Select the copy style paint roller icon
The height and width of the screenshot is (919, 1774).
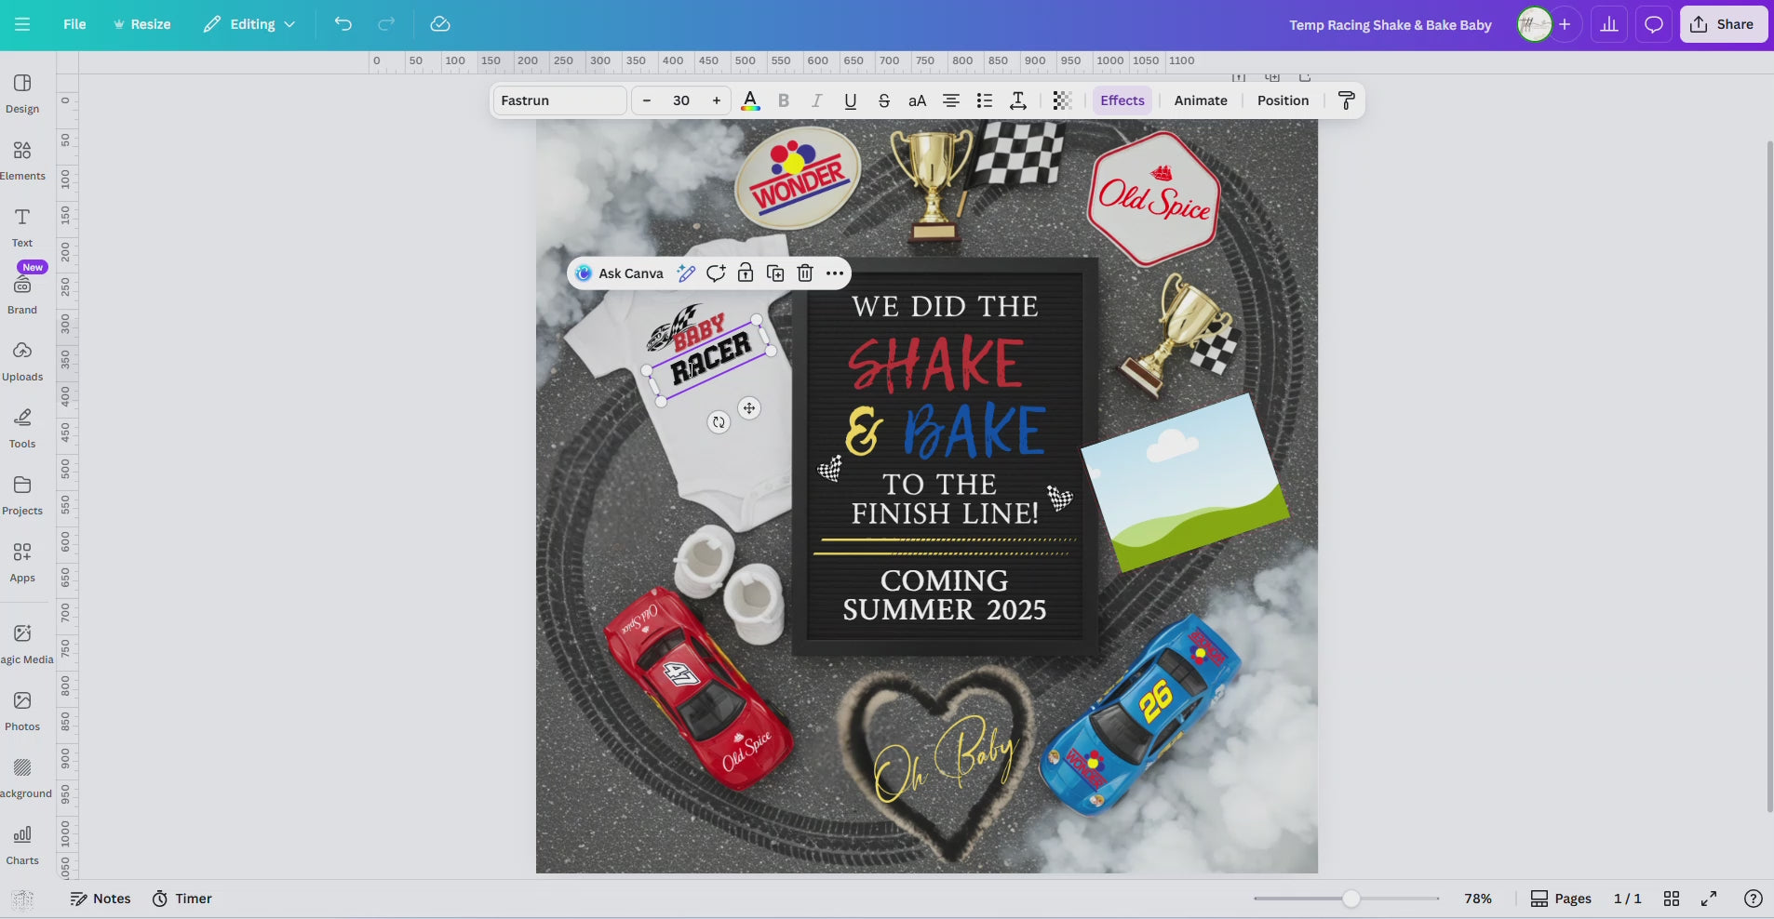point(1346,100)
